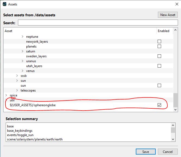This screenshot has height=157, width=181.
Task: Click base_keybindings in Selection summary
Action: pos(20,131)
